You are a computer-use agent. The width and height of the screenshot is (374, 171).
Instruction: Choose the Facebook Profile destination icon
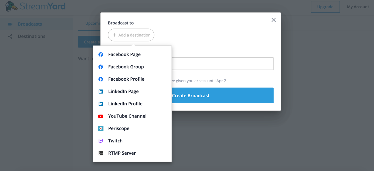pyautogui.click(x=101, y=79)
